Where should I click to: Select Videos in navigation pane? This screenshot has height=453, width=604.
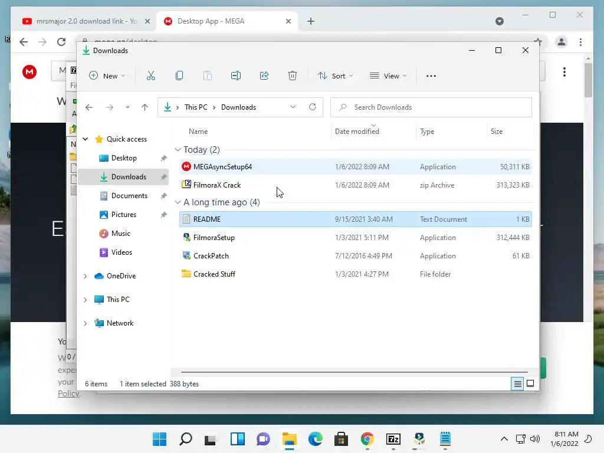(x=122, y=252)
